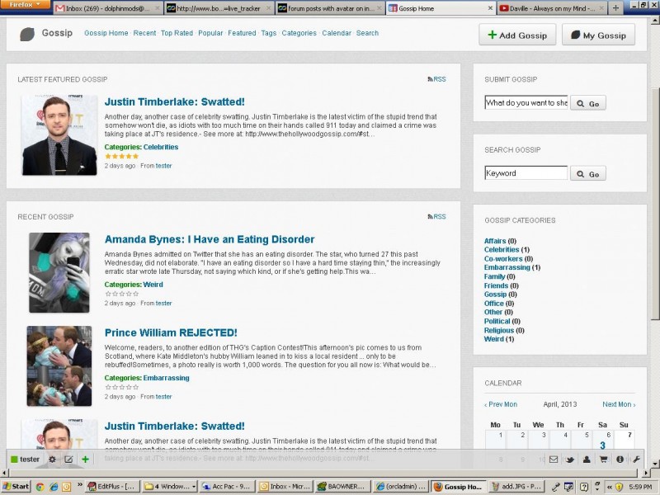Click the Windows Start button

point(16,487)
